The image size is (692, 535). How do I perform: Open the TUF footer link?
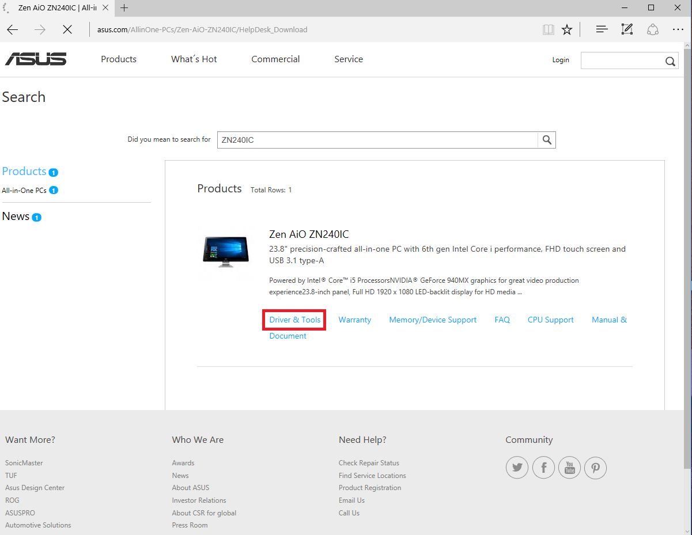tap(11, 476)
